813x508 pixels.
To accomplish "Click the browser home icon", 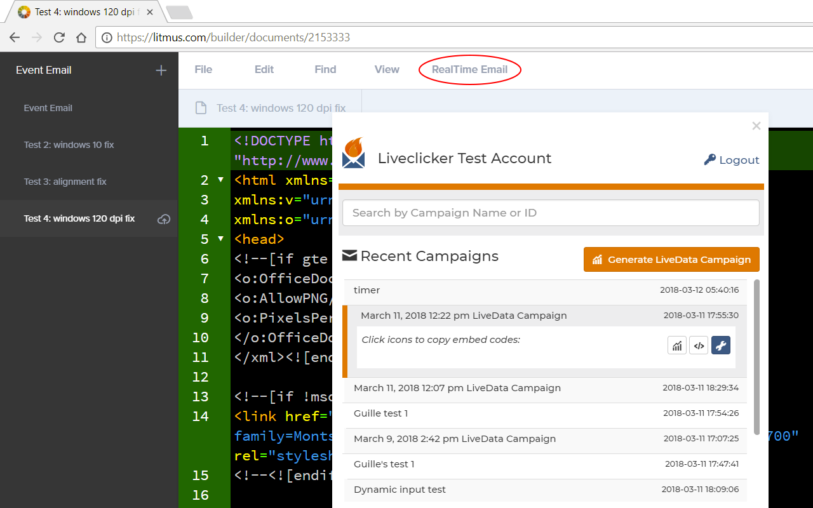I will pos(81,37).
